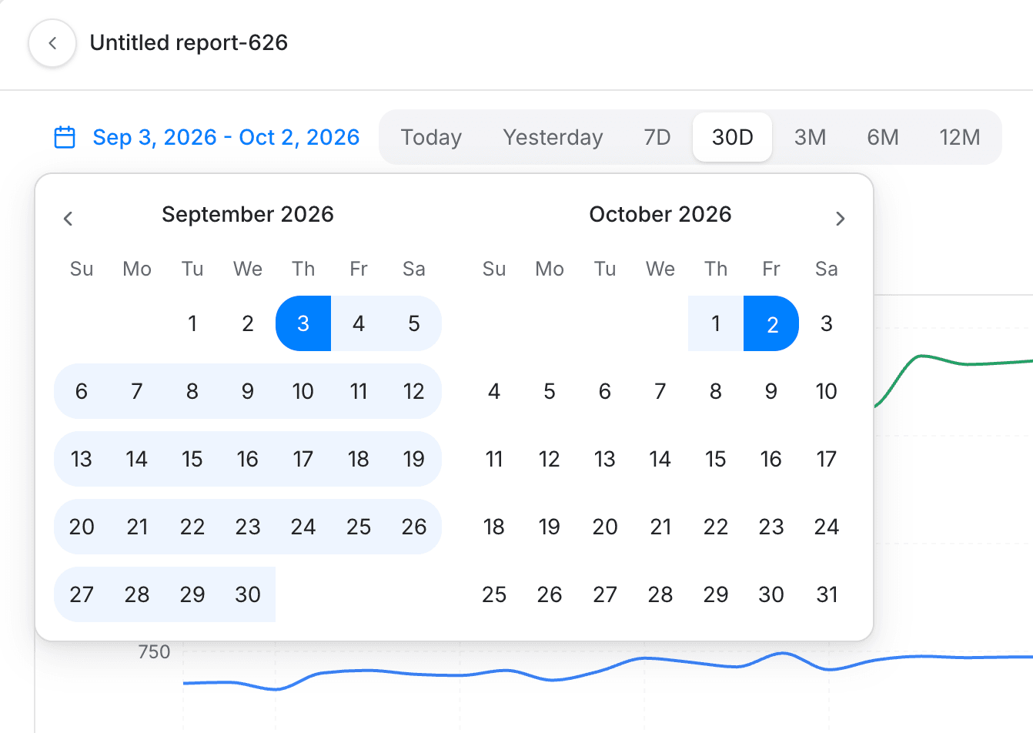Choose September 30 in calendar
Viewport: 1033px width, 733px height.
(248, 594)
